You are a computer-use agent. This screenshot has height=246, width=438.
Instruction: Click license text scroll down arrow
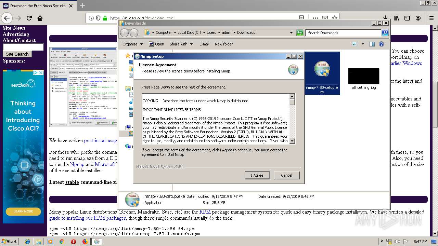[292, 141]
